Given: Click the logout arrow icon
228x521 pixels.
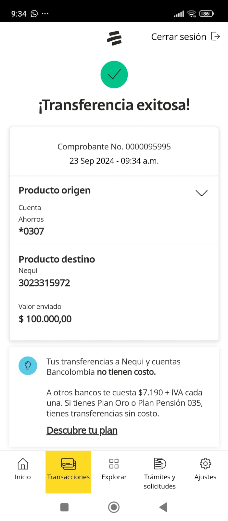Looking at the screenshot, I should tap(215, 36).
